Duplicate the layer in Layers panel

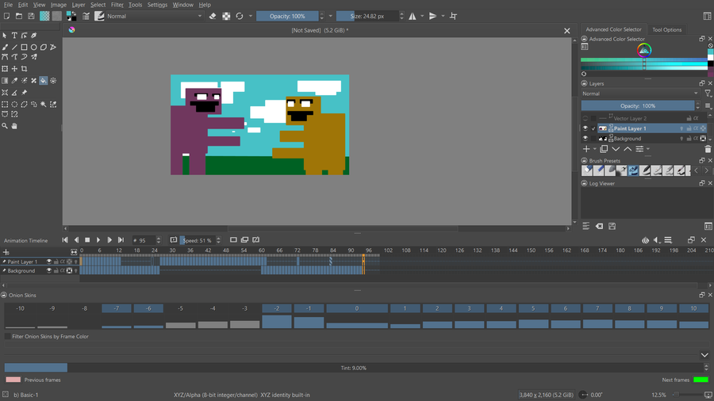(605, 149)
